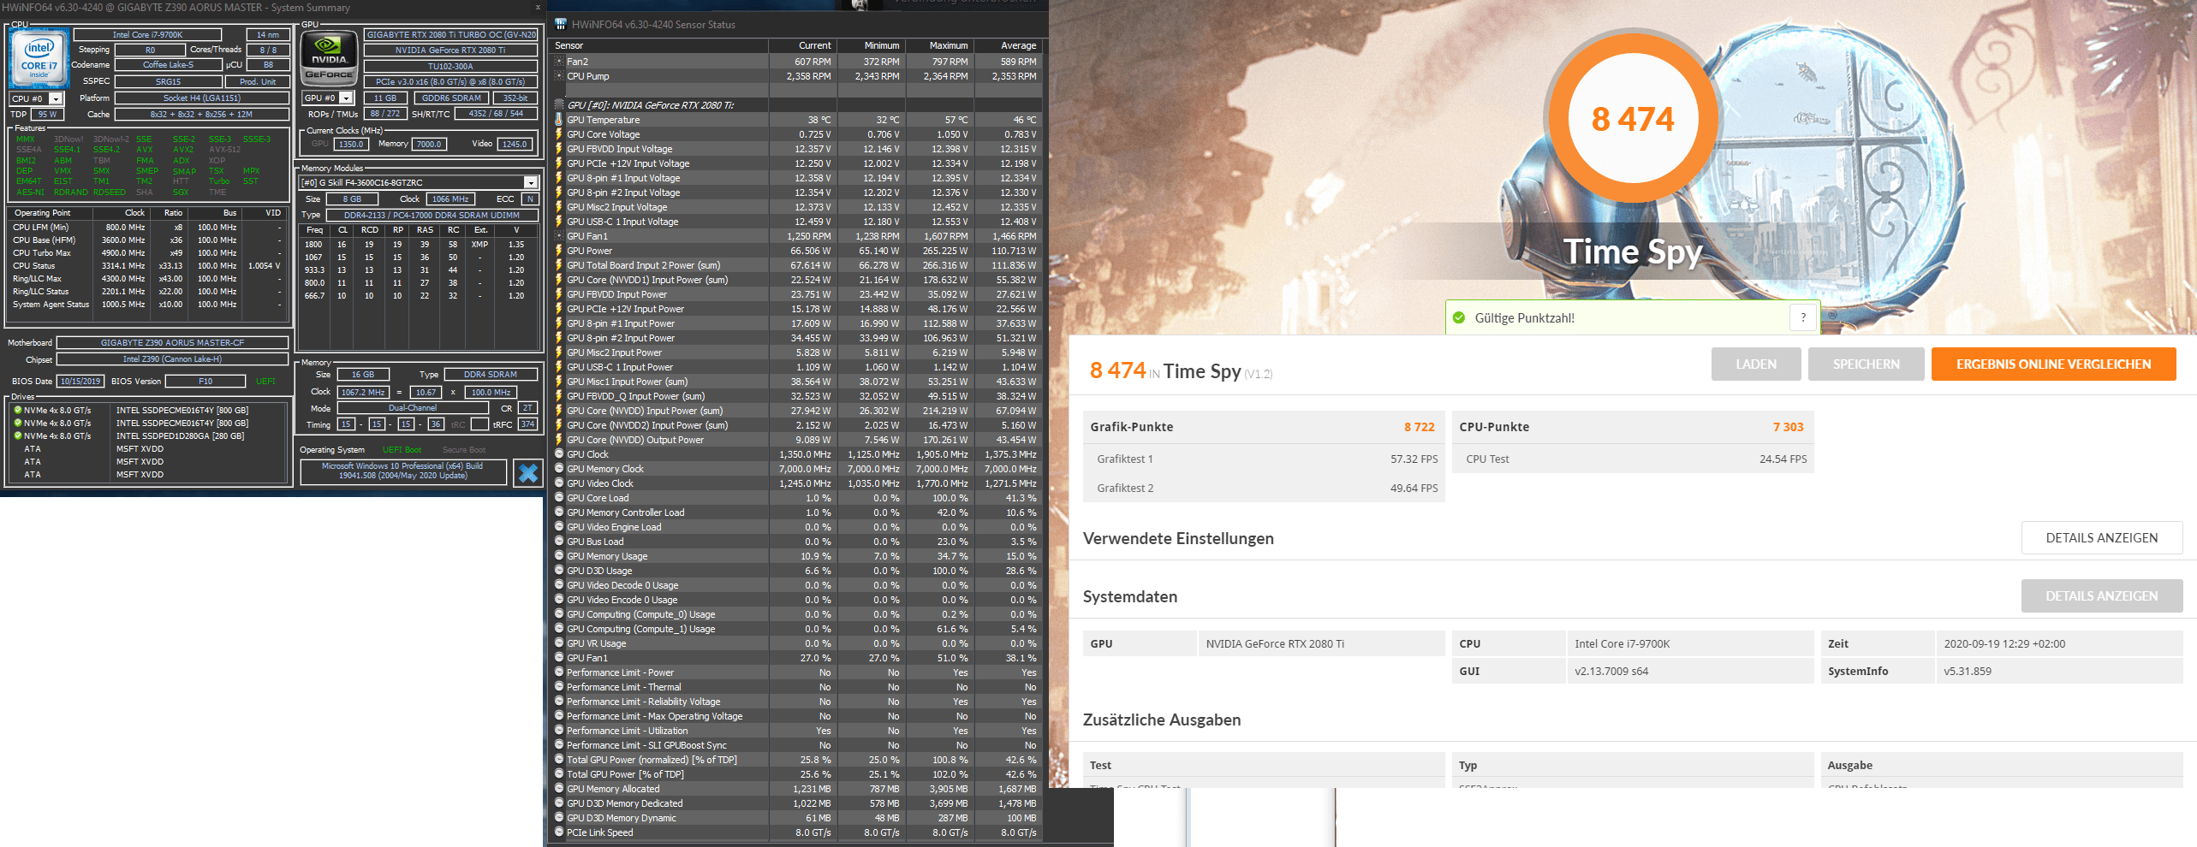Click the icon beside Performance Limit - Thermal
The width and height of the screenshot is (2197, 847).
tap(559, 687)
